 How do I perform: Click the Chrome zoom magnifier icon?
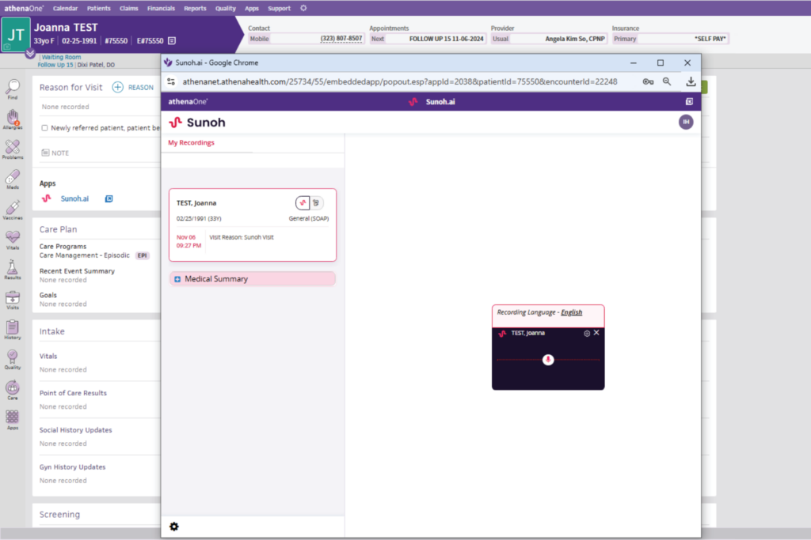[667, 81]
